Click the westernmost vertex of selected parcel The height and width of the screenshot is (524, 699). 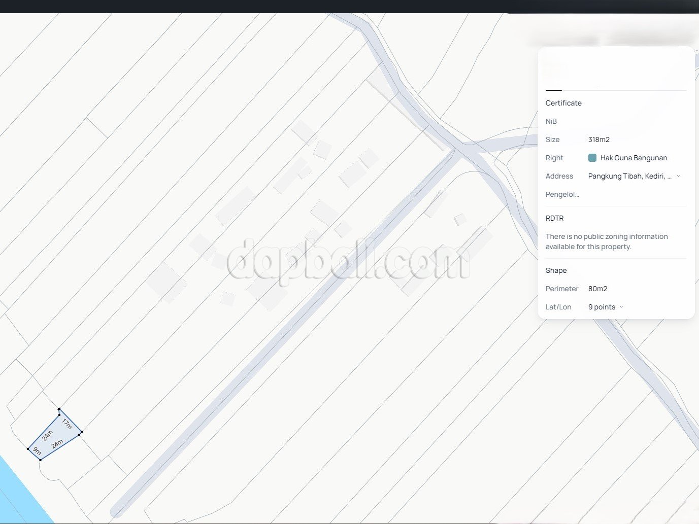click(28, 448)
